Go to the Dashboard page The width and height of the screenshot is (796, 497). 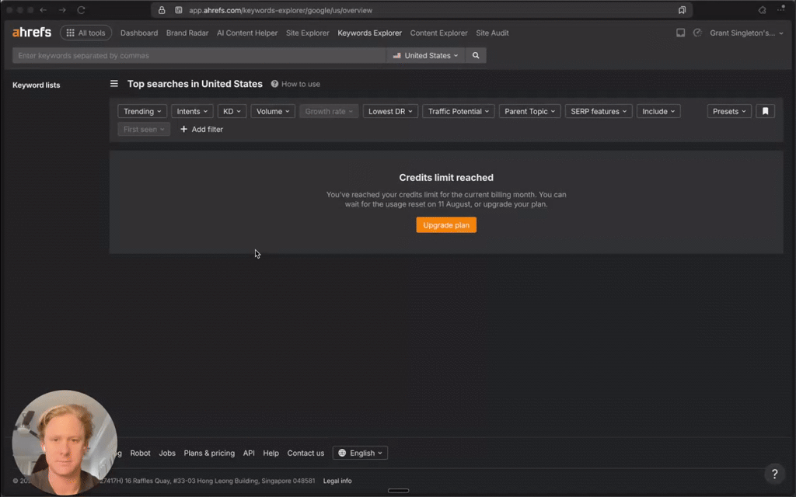pyautogui.click(x=138, y=33)
